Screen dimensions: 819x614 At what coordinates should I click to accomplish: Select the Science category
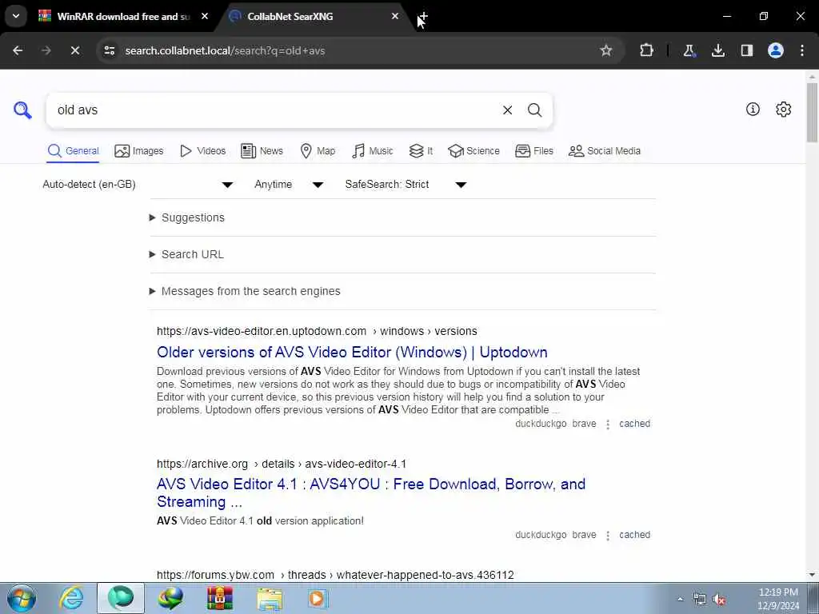[473, 151]
